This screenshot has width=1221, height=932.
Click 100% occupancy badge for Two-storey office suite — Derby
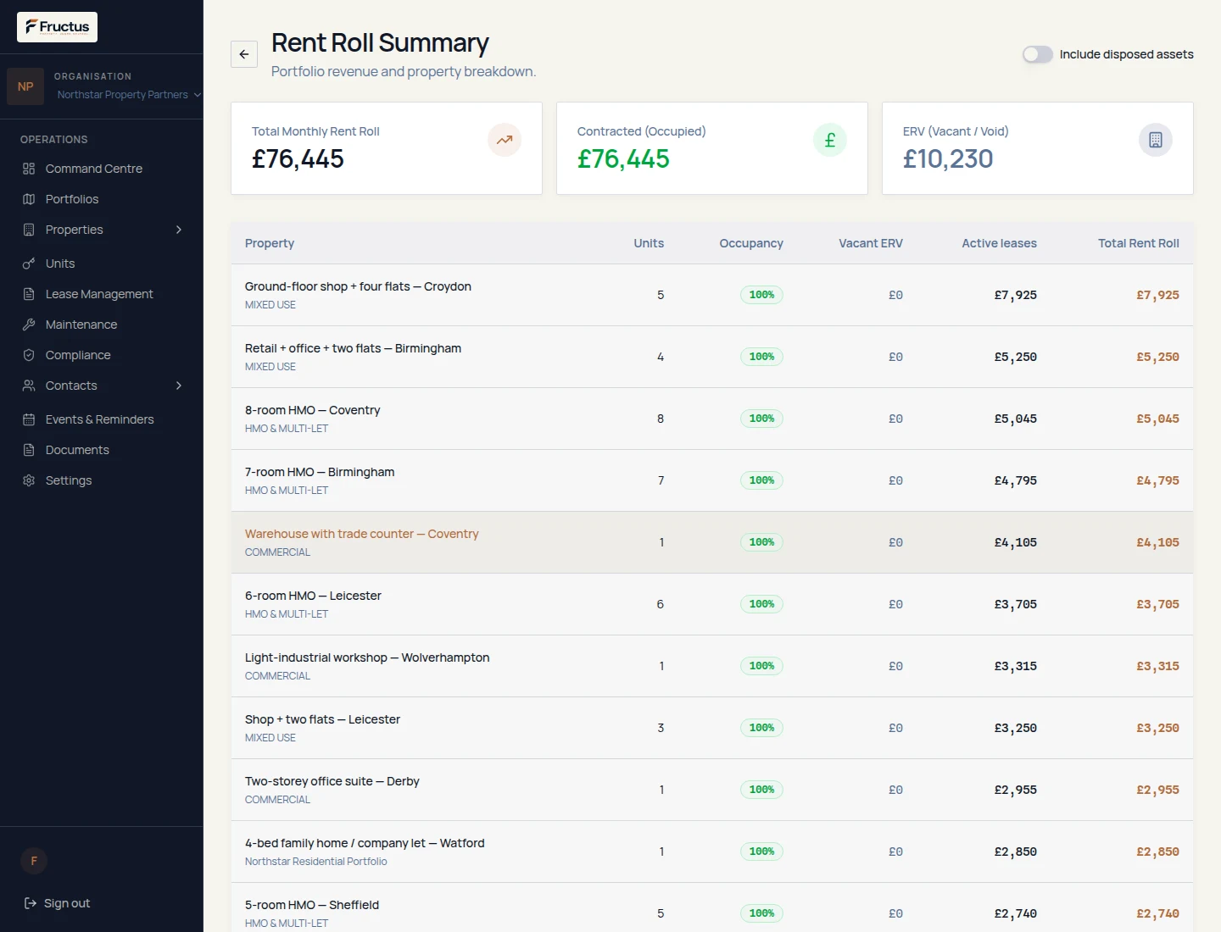[x=761, y=790]
